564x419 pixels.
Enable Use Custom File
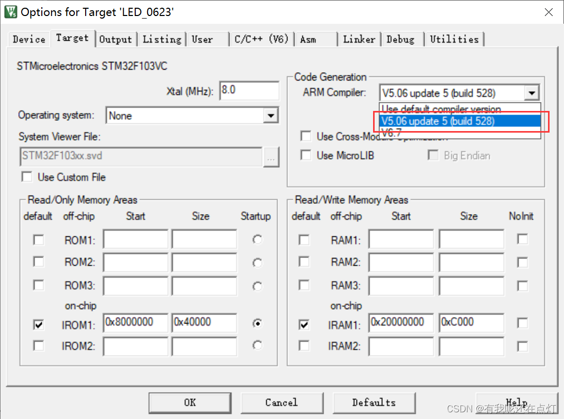click(26, 177)
